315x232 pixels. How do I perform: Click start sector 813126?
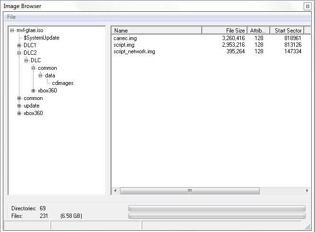click(293, 45)
